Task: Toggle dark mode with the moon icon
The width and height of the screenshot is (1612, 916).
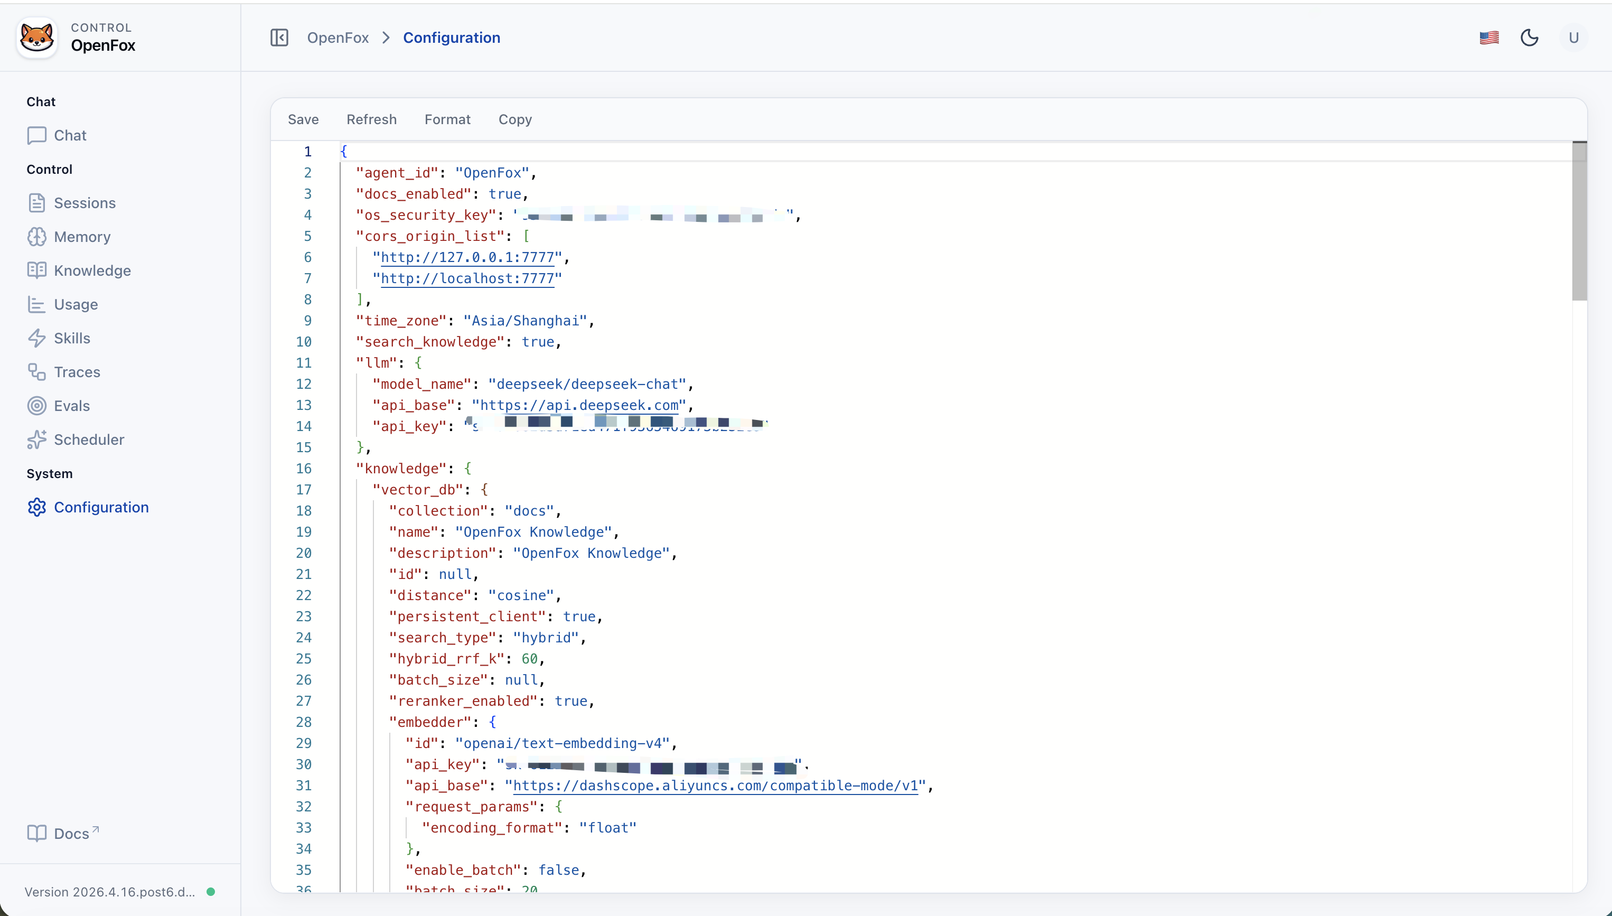Action: pos(1530,38)
